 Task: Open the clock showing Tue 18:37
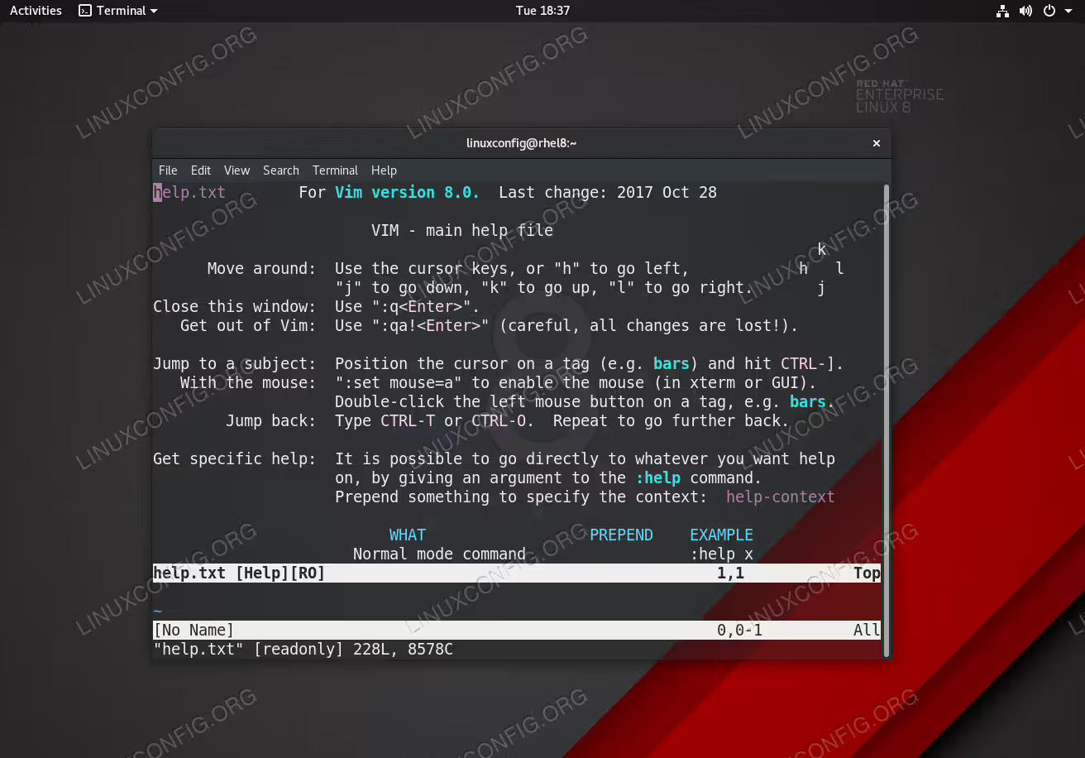[x=542, y=11]
